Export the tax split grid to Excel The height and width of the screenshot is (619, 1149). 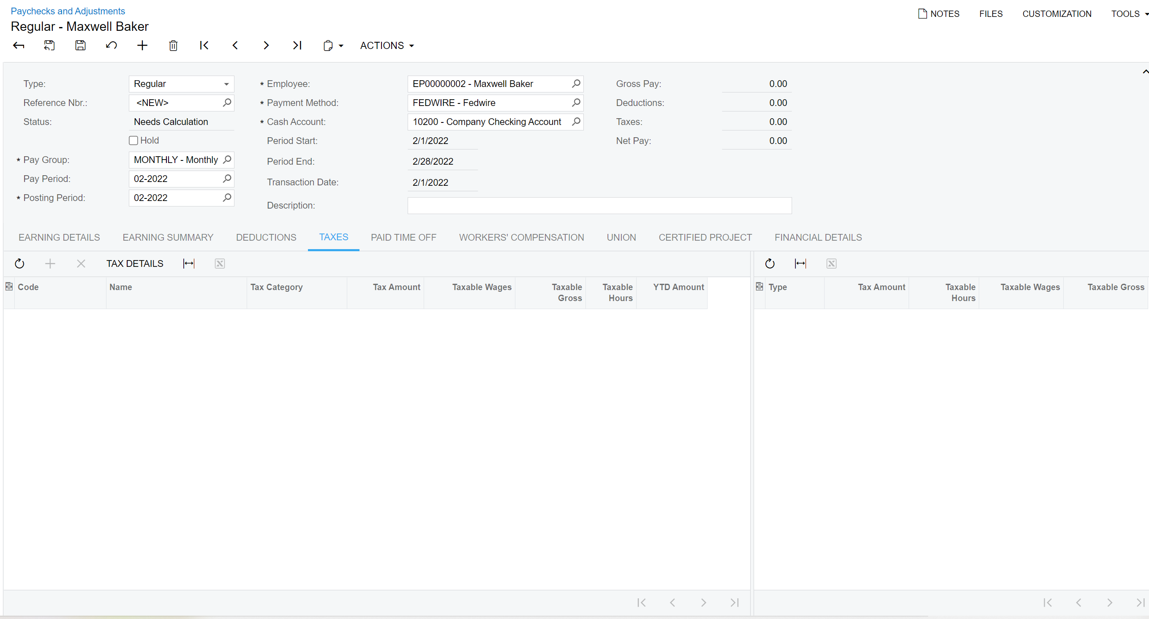(831, 263)
